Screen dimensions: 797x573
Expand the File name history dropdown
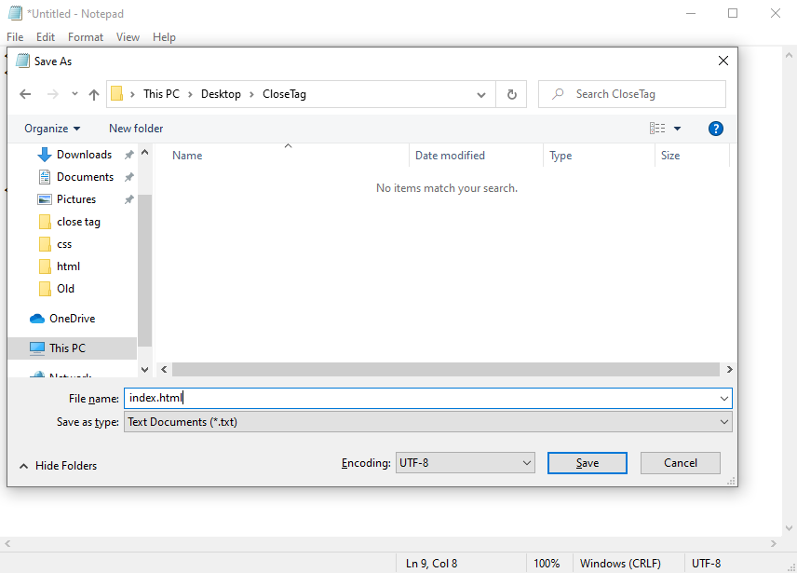723,399
